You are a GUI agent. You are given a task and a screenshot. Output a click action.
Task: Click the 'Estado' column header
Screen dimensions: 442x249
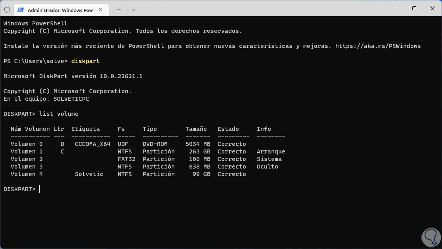228,129
